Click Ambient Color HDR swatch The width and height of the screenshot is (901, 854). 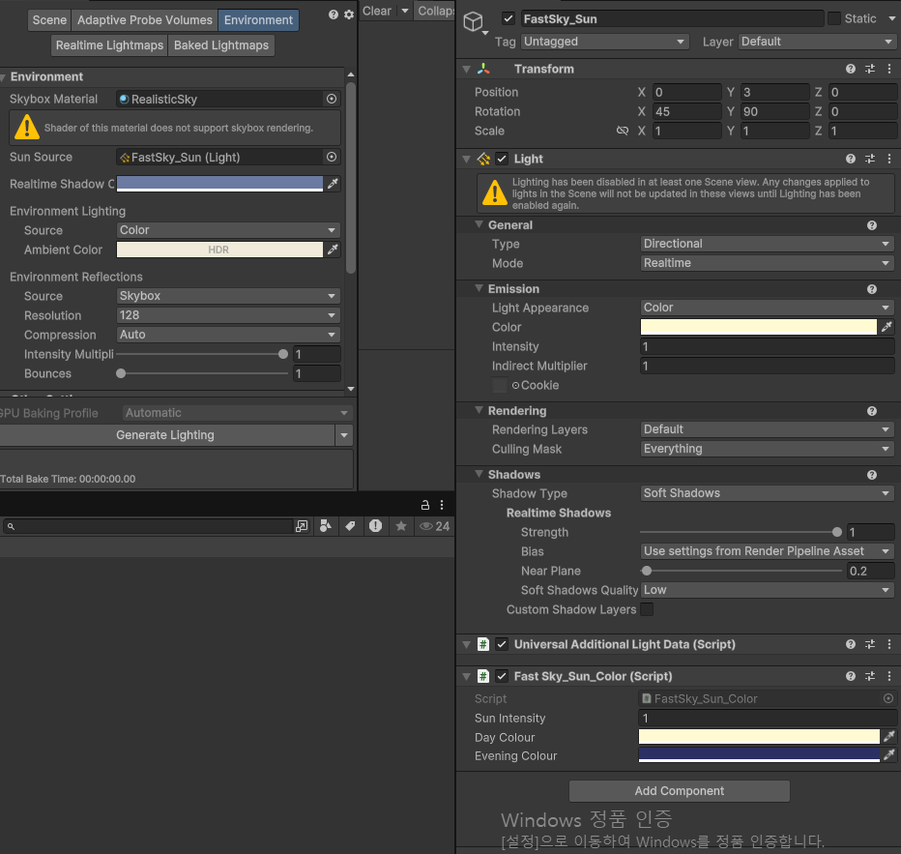(219, 250)
